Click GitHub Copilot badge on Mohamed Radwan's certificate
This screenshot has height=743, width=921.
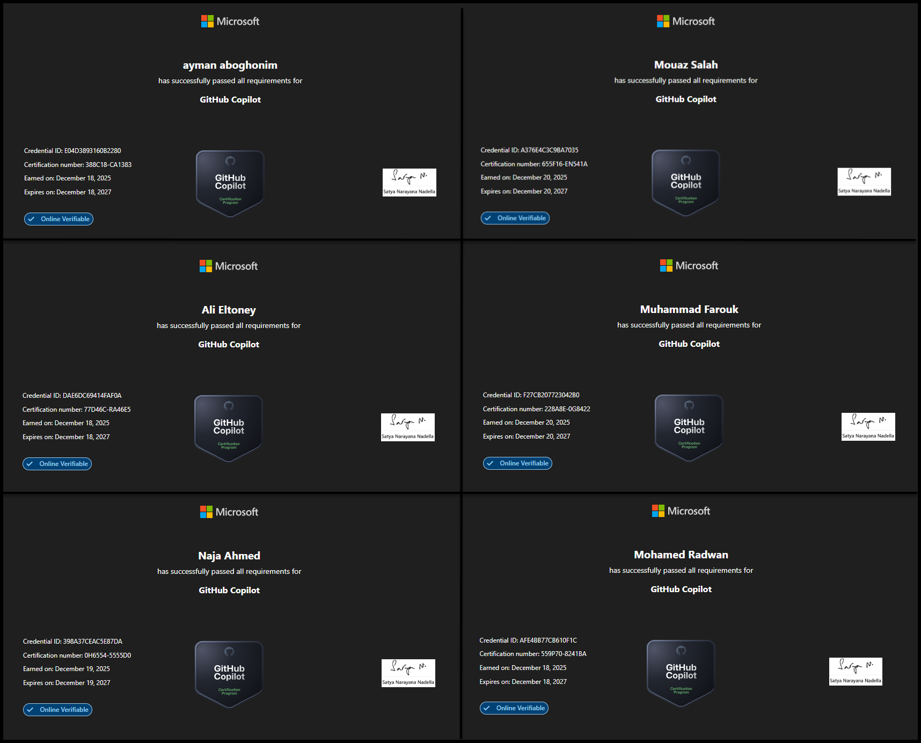(681, 673)
